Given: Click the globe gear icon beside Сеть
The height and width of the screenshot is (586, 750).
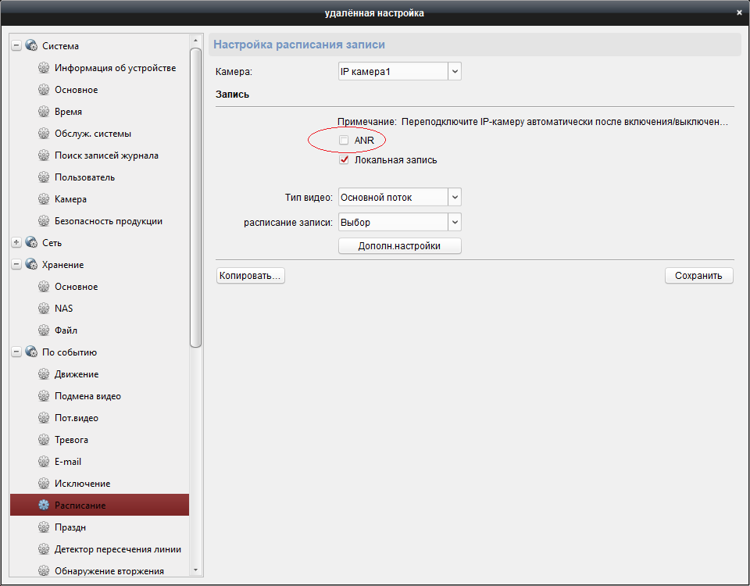Looking at the screenshot, I should (31, 243).
